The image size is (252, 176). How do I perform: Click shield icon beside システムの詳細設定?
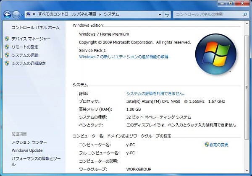tap(7, 63)
